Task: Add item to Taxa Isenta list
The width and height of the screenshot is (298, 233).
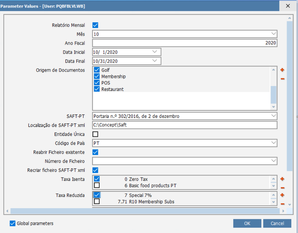Action: [x=282, y=179]
